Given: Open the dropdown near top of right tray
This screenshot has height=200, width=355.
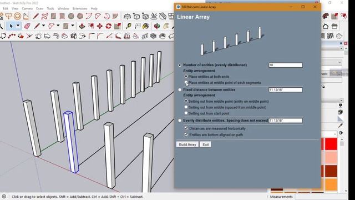Looking at the screenshot, I should point(339,62).
